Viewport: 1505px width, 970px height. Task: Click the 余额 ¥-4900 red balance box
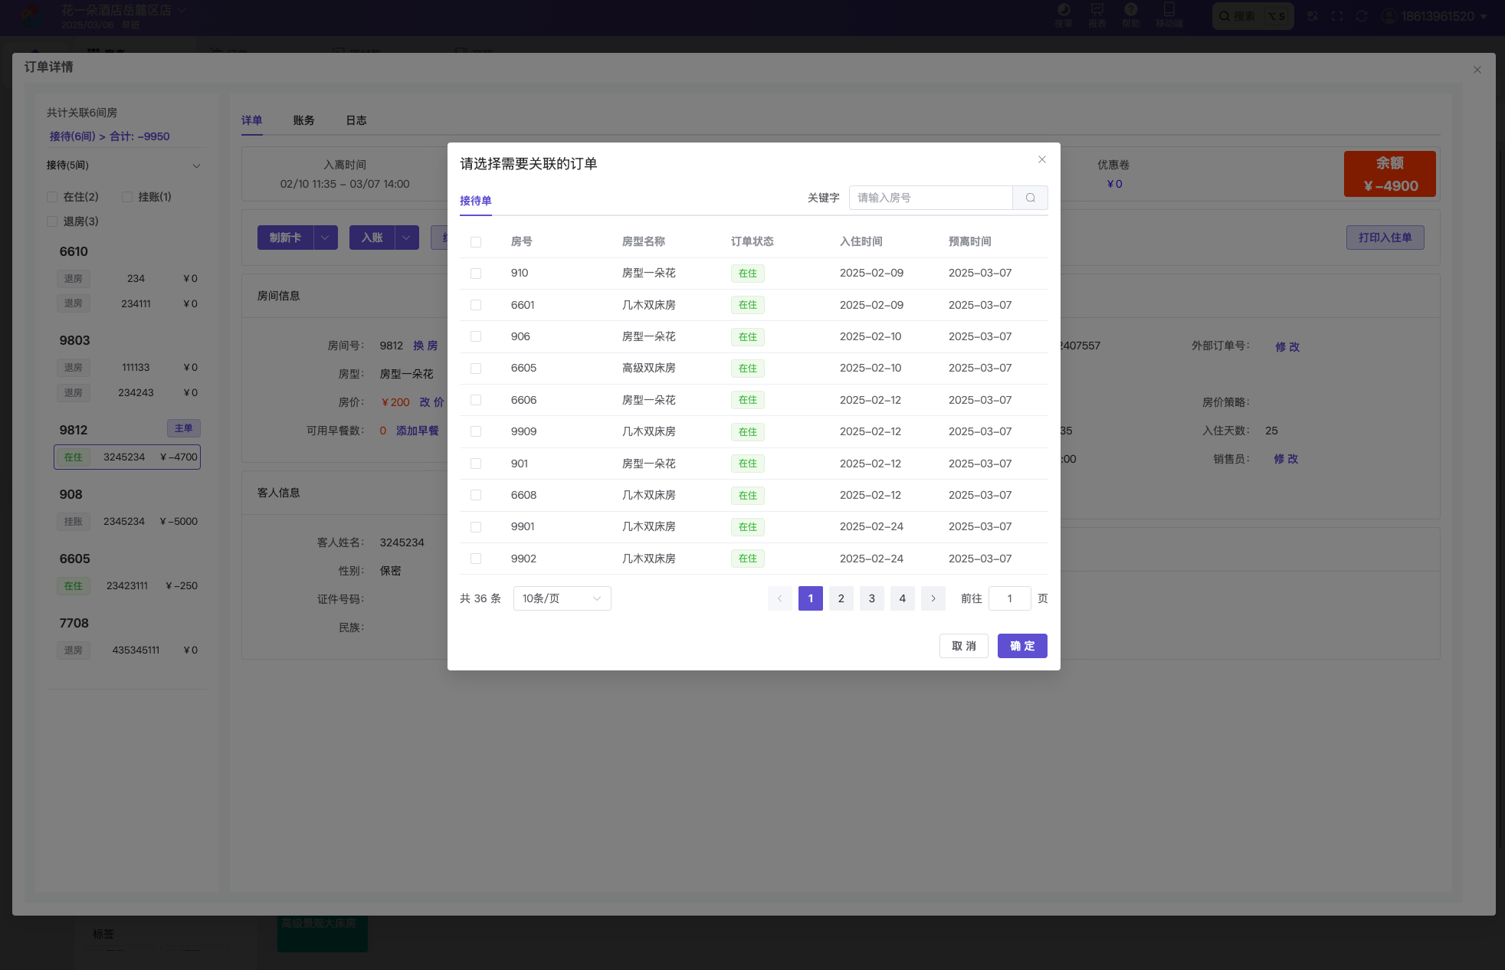point(1389,174)
